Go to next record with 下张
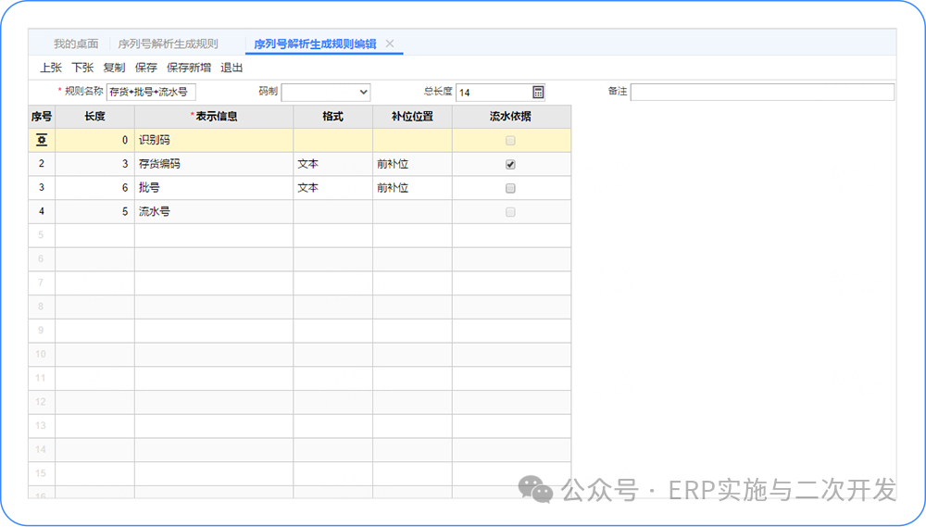The height and width of the screenshot is (527, 926). pyautogui.click(x=82, y=68)
